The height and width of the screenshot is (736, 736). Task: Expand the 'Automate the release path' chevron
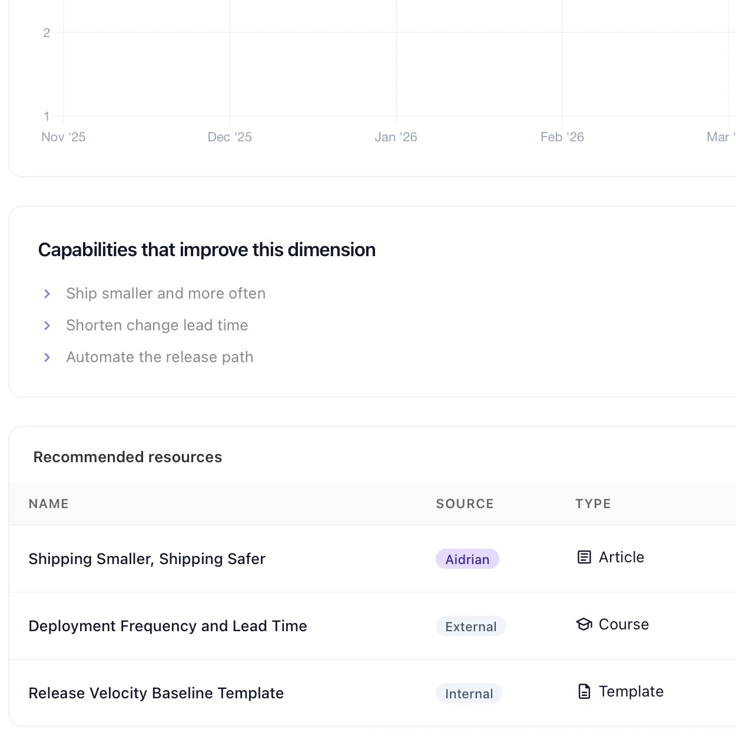(47, 357)
